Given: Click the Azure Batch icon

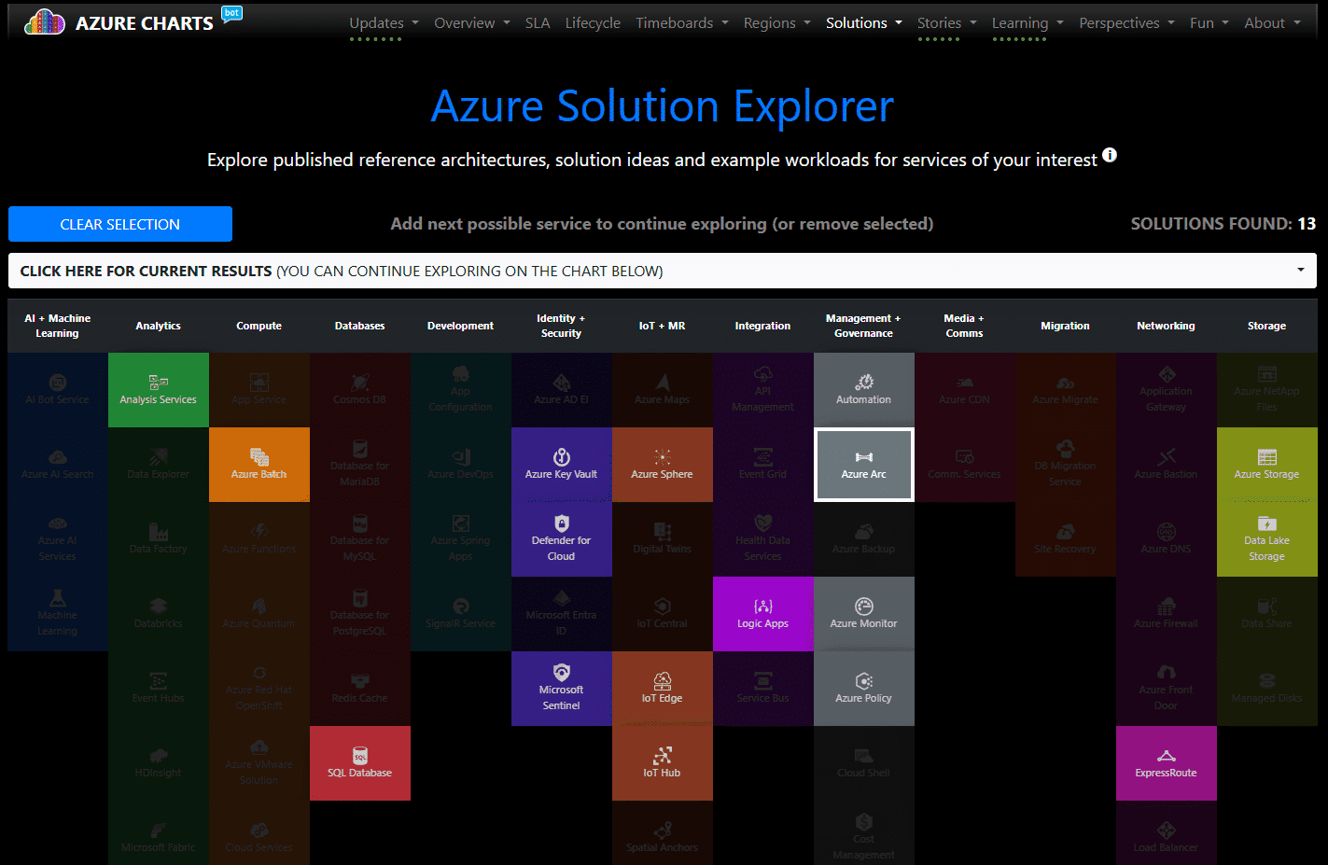Looking at the screenshot, I should [x=259, y=465].
